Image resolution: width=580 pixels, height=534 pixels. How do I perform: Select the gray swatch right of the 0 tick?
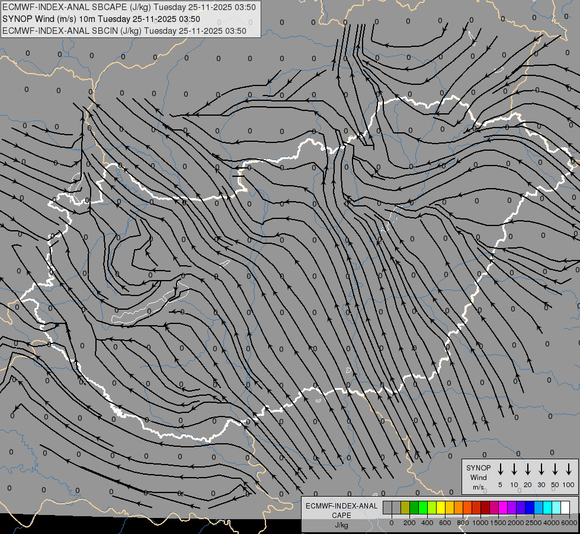[396, 507]
